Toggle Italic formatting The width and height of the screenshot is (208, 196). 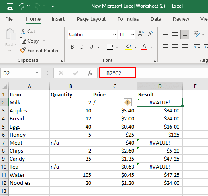[82, 47]
